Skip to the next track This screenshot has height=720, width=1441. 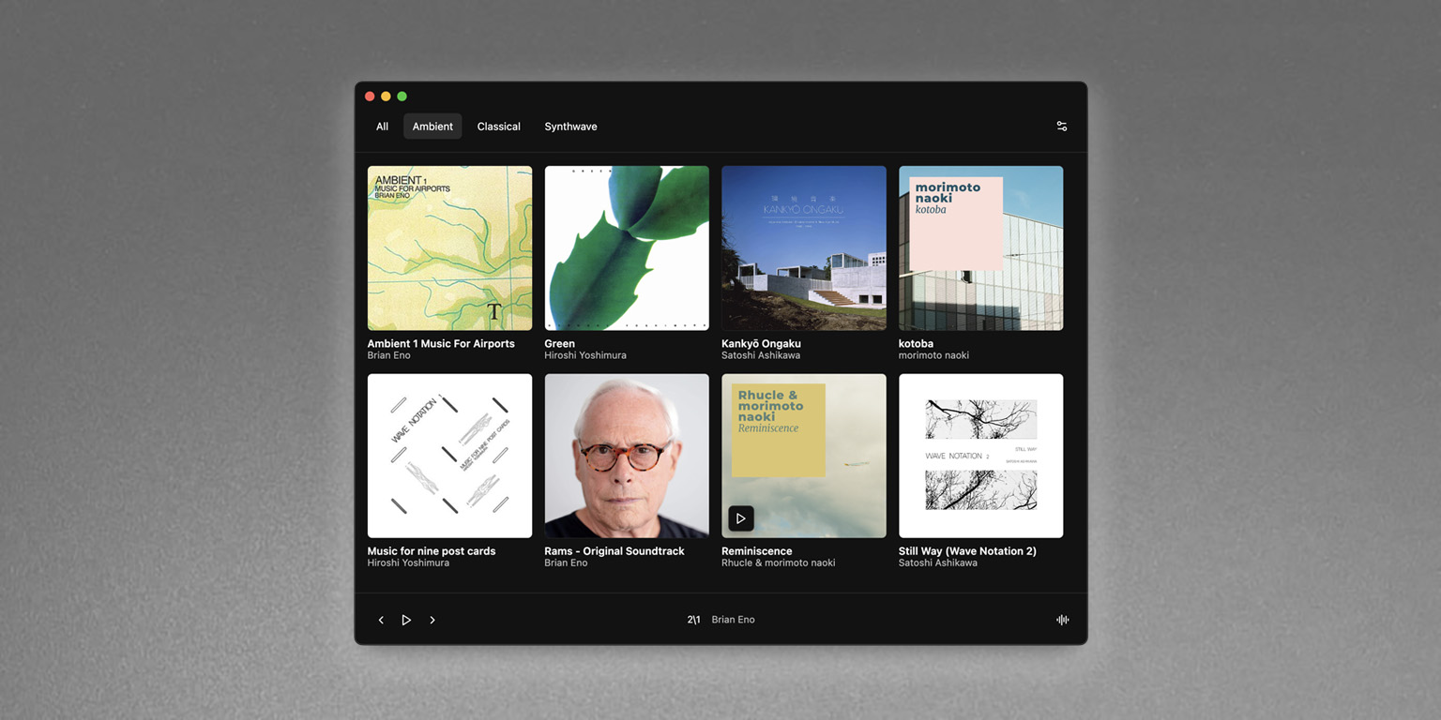[x=432, y=620]
